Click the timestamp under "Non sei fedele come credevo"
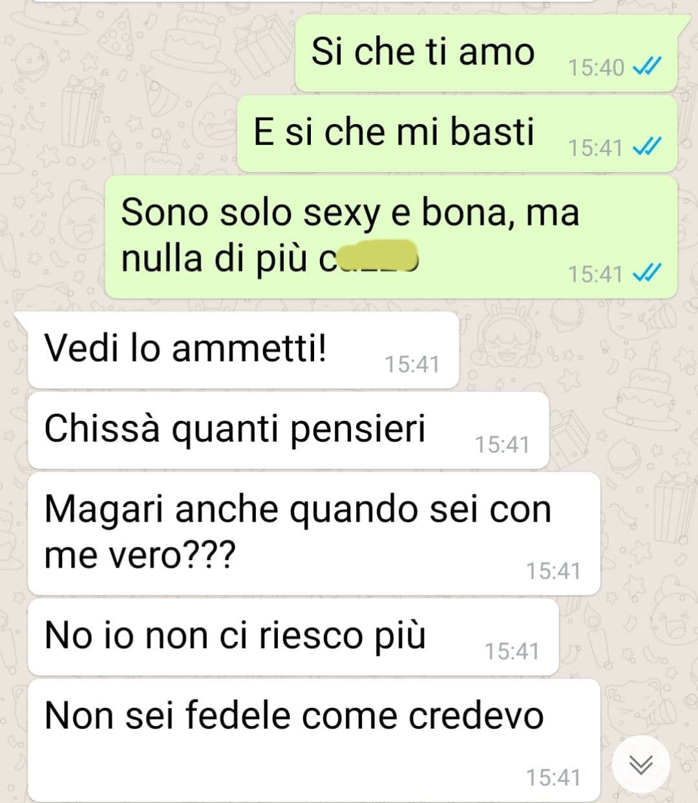The height and width of the screenshot is (803, 698). (x=553, y=777)
